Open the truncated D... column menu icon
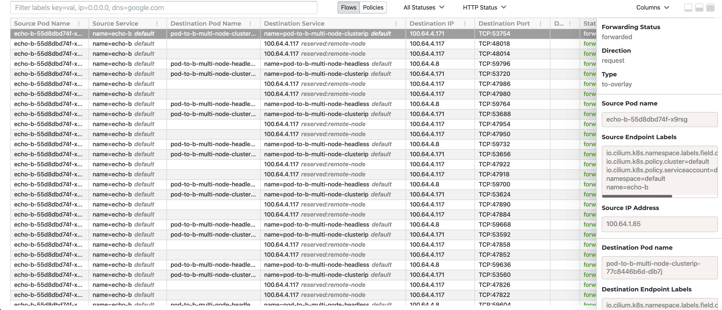Image resolution: width=722 pixels, height=310 pixels. 570,24
